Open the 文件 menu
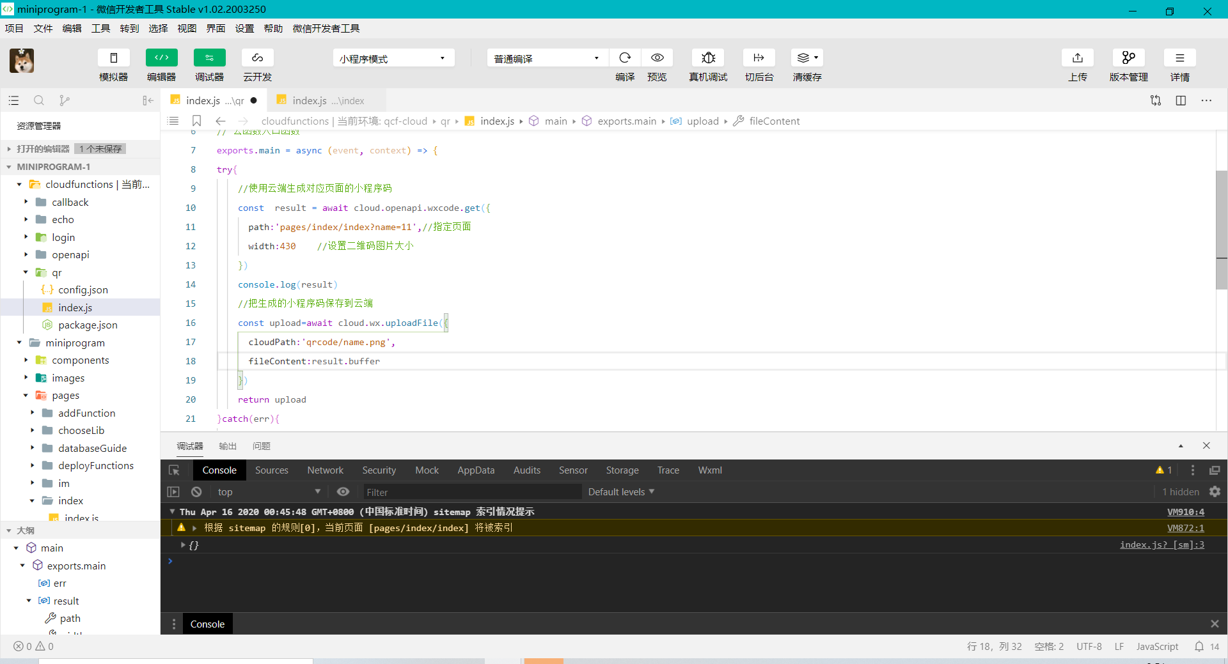Viewport: 1228px width, 664px height. point(43,28)
